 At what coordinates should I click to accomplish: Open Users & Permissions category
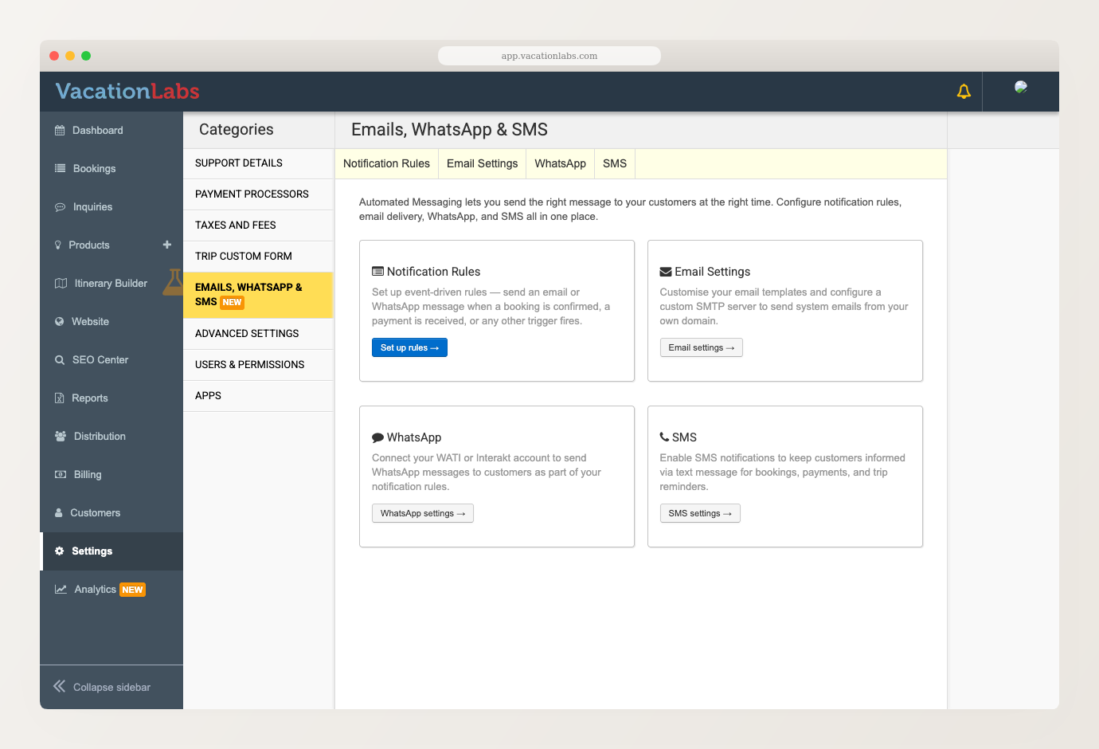(258, 365)
